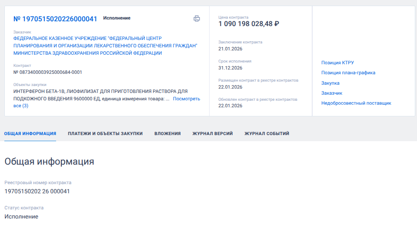Screen dimensions: 417x225
Task: Click the contract price 1 090 198 028,48 ₽
Action: (248, 24)
